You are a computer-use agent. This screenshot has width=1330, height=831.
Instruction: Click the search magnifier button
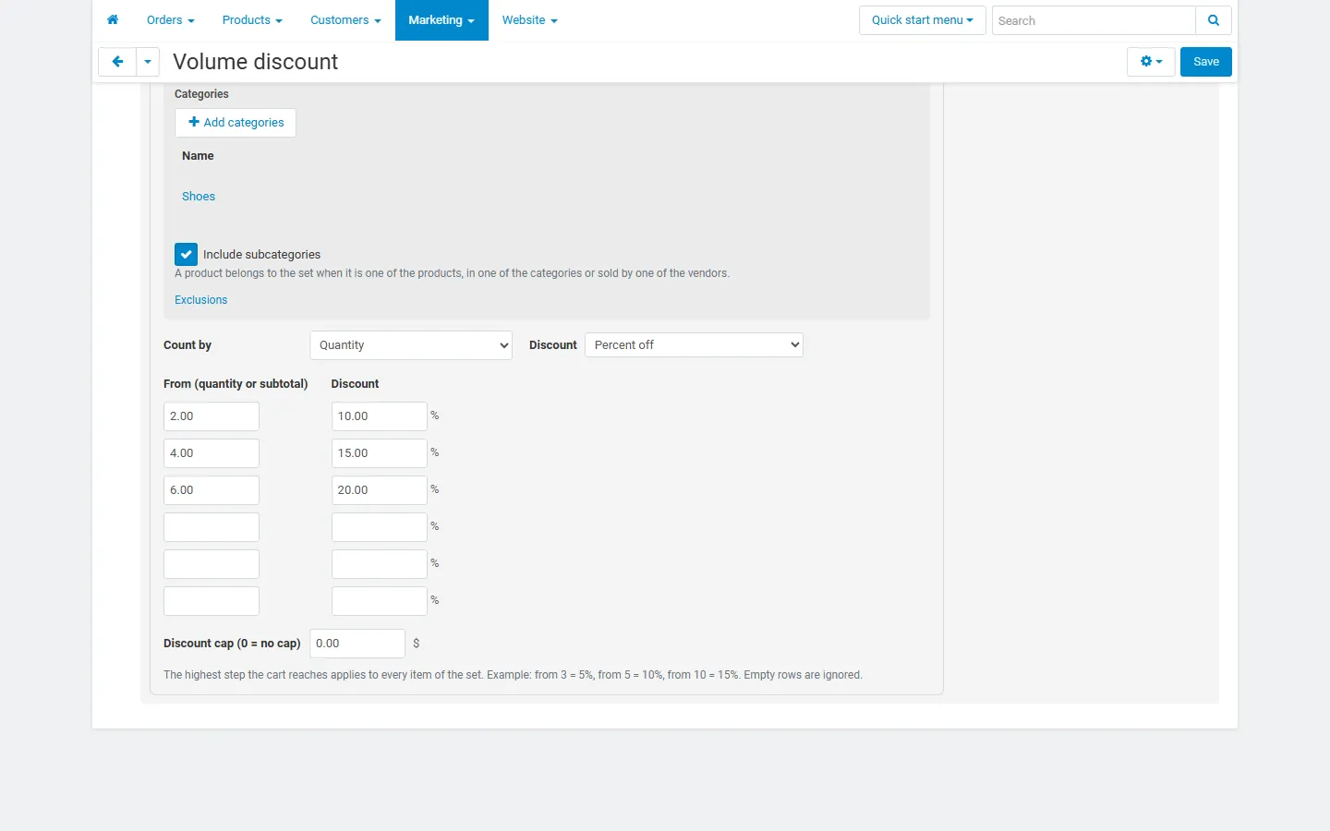pyautogui.click(x=1214, y=20)
